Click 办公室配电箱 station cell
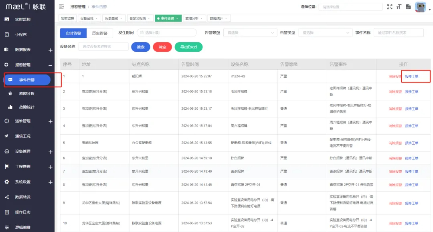Image resolution: width=433 pixels, height=232 pixels. [142, 143]
